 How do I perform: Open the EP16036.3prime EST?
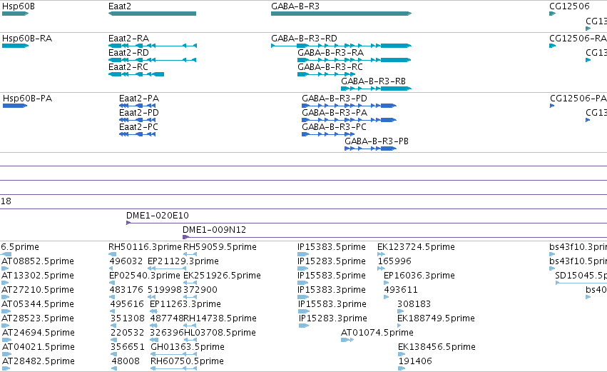pos(419,276)
